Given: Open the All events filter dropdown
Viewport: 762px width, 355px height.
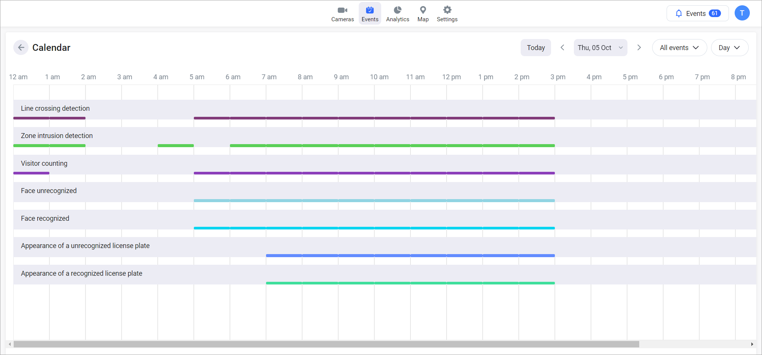Looking at the screenshot, I should (x=679, y=48).
